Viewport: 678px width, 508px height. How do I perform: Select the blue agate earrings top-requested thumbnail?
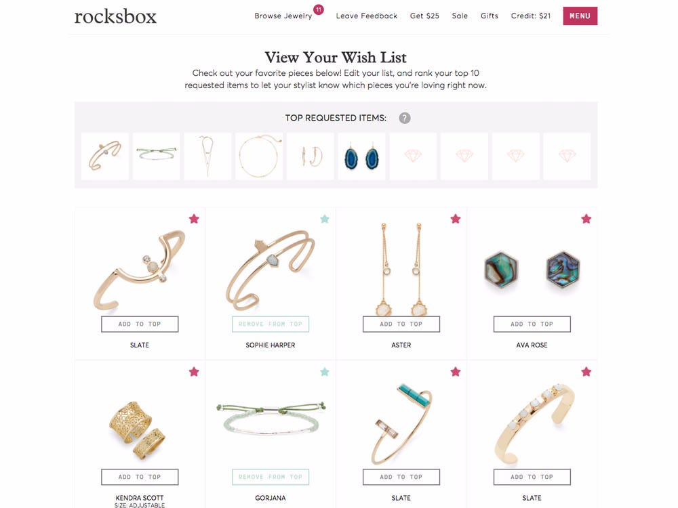[361, 156]
